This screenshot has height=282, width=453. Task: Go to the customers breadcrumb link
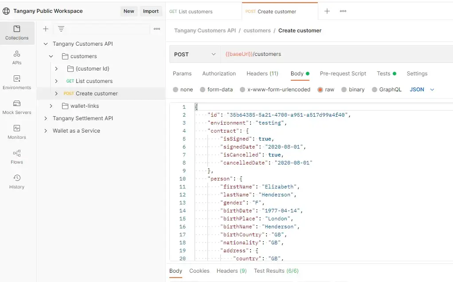click(257, 31)
